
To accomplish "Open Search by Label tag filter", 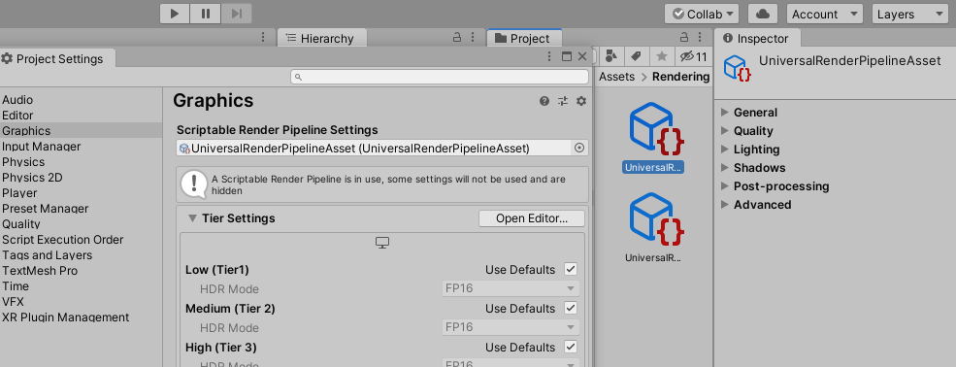I will click(x=636, y=56).
